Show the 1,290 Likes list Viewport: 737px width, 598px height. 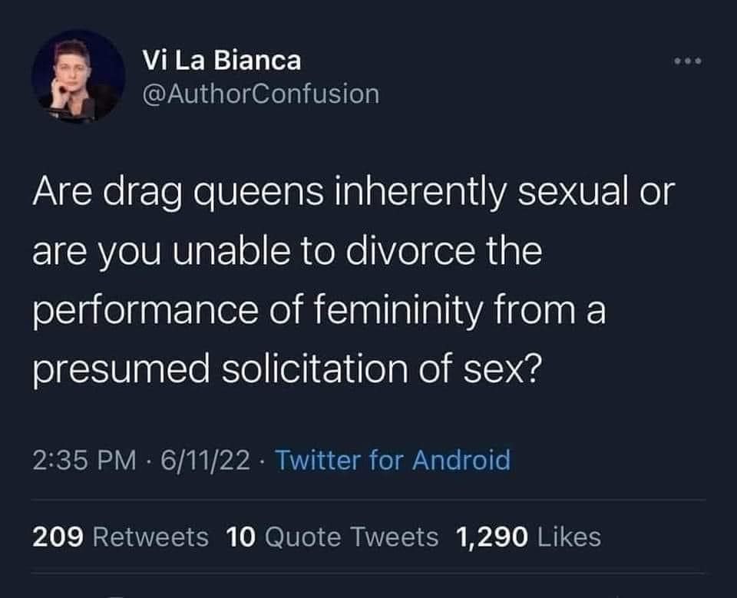pyautogui.click(x=528, y=537)
